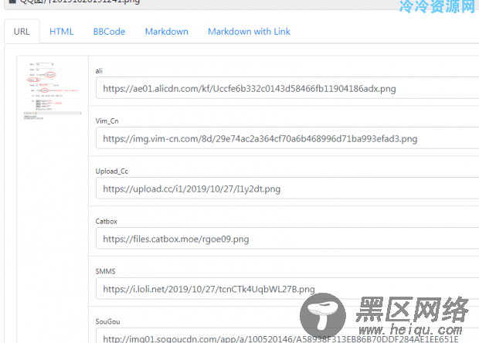Select the SouGou sogoucdn URL field
The image size is (479, 343).
pos(287,336)
